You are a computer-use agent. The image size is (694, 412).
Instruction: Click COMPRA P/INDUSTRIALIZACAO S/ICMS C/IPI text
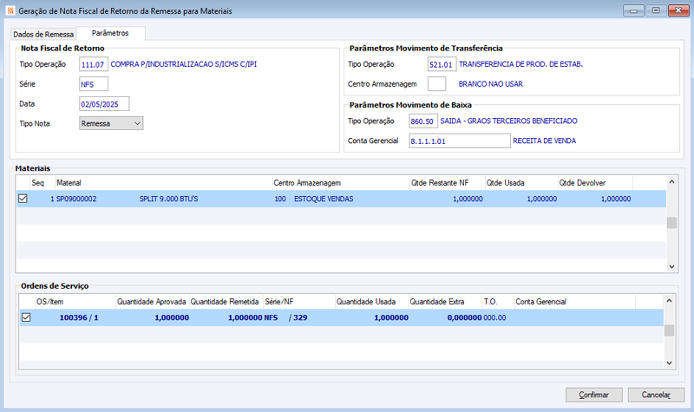coord(184,64)
